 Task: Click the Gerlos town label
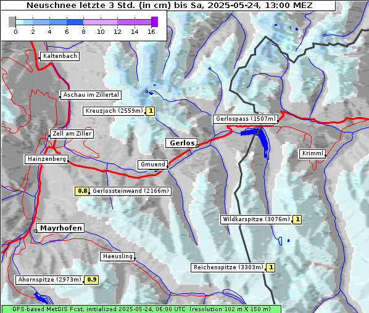[x=181, y=143]
